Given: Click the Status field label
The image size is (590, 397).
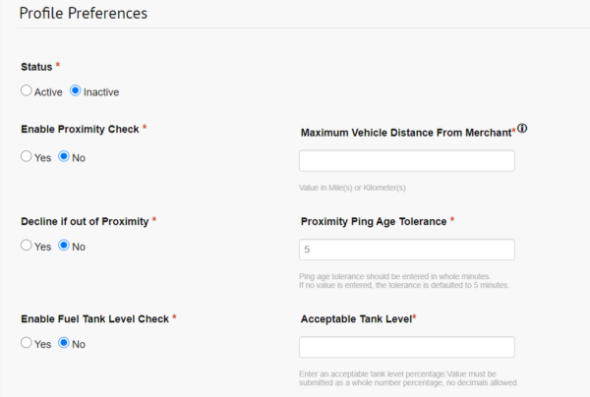Looking at the screenshot, I should (x=38, y=66).
